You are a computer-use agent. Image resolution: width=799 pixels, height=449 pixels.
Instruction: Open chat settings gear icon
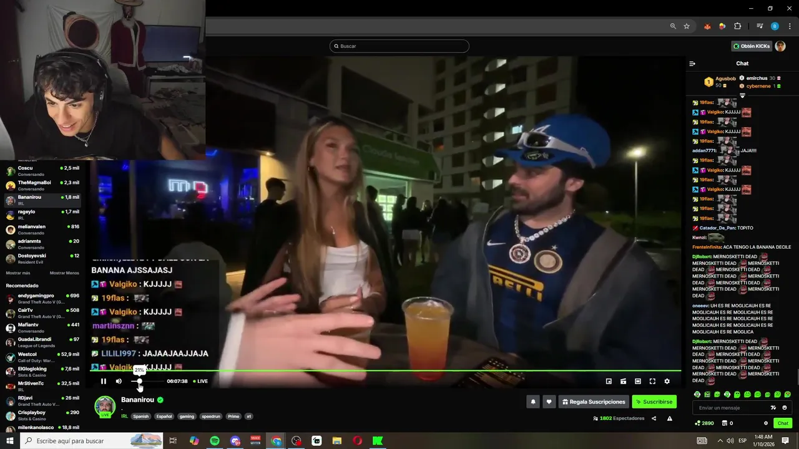click(x=766, y=423)
